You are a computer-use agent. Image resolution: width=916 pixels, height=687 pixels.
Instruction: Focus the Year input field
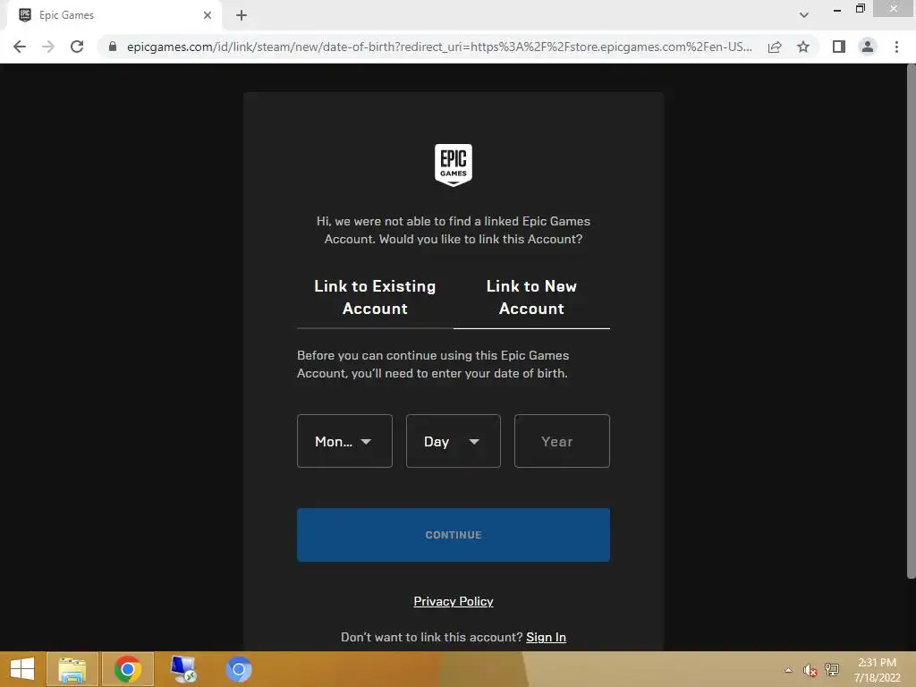pos(562,441)
